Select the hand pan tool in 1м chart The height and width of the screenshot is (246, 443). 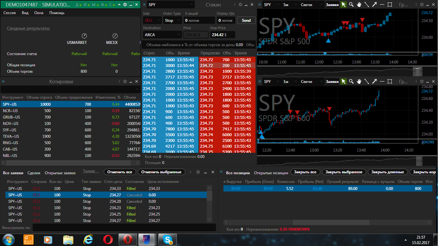click(x=359, y=81)
